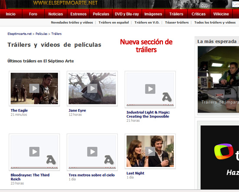Click the Nueva sección de tráilers heading
This screenshot has height=192, width=239.
pos(146,46)
